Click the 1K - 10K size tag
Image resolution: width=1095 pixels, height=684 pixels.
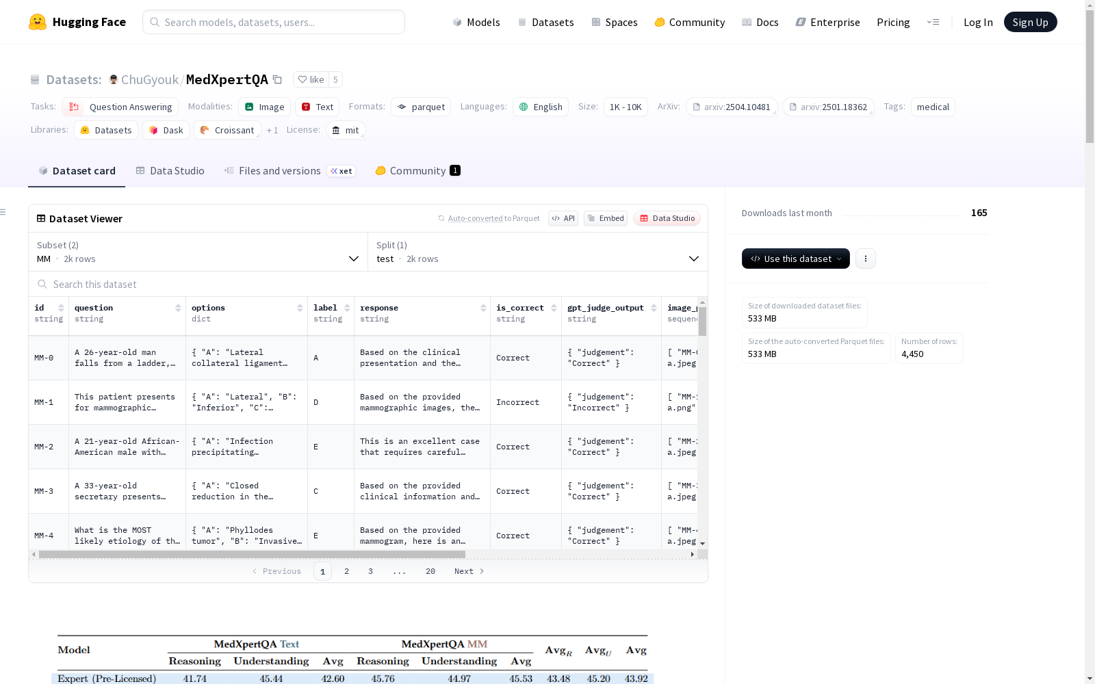click(x=626, y=107)
